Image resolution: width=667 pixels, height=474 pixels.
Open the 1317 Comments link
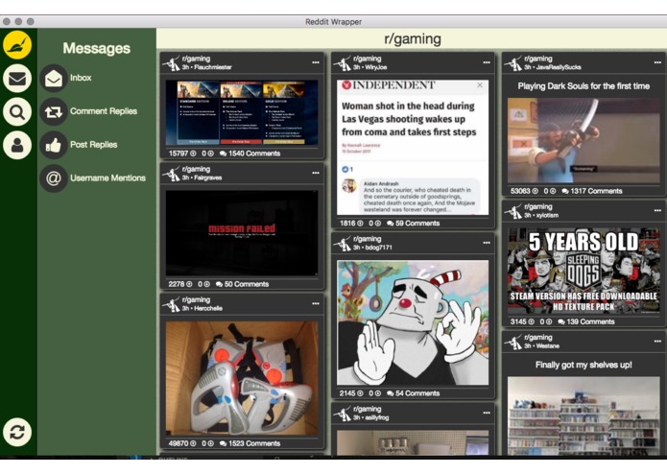592,191
